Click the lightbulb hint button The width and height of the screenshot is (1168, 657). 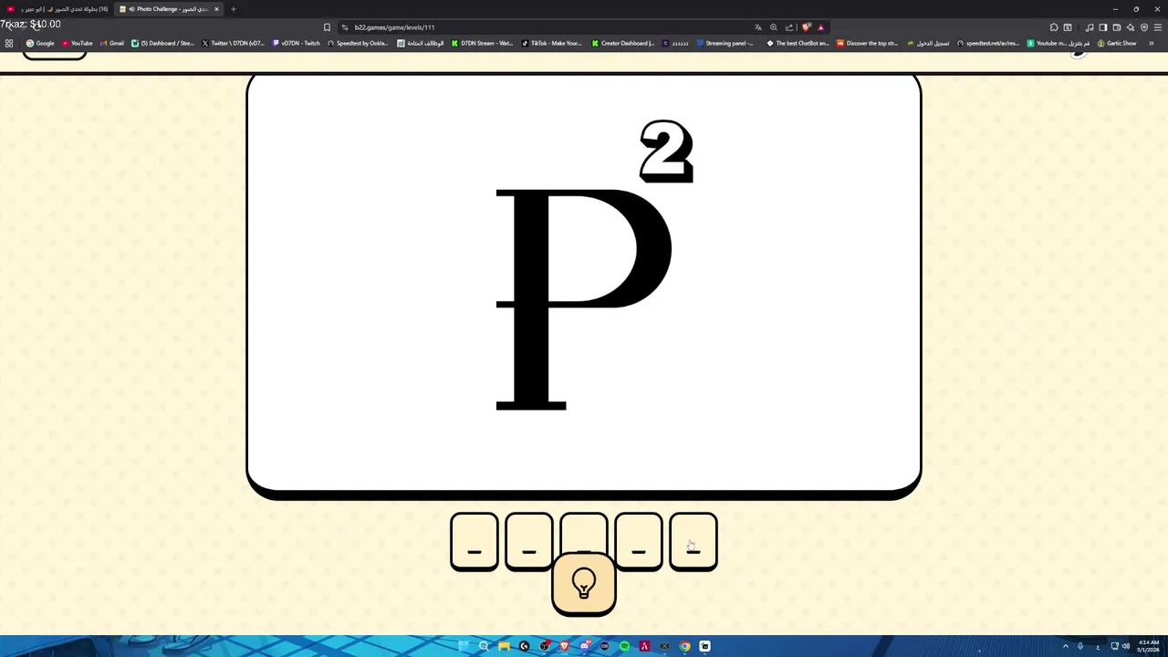(584, 584)
